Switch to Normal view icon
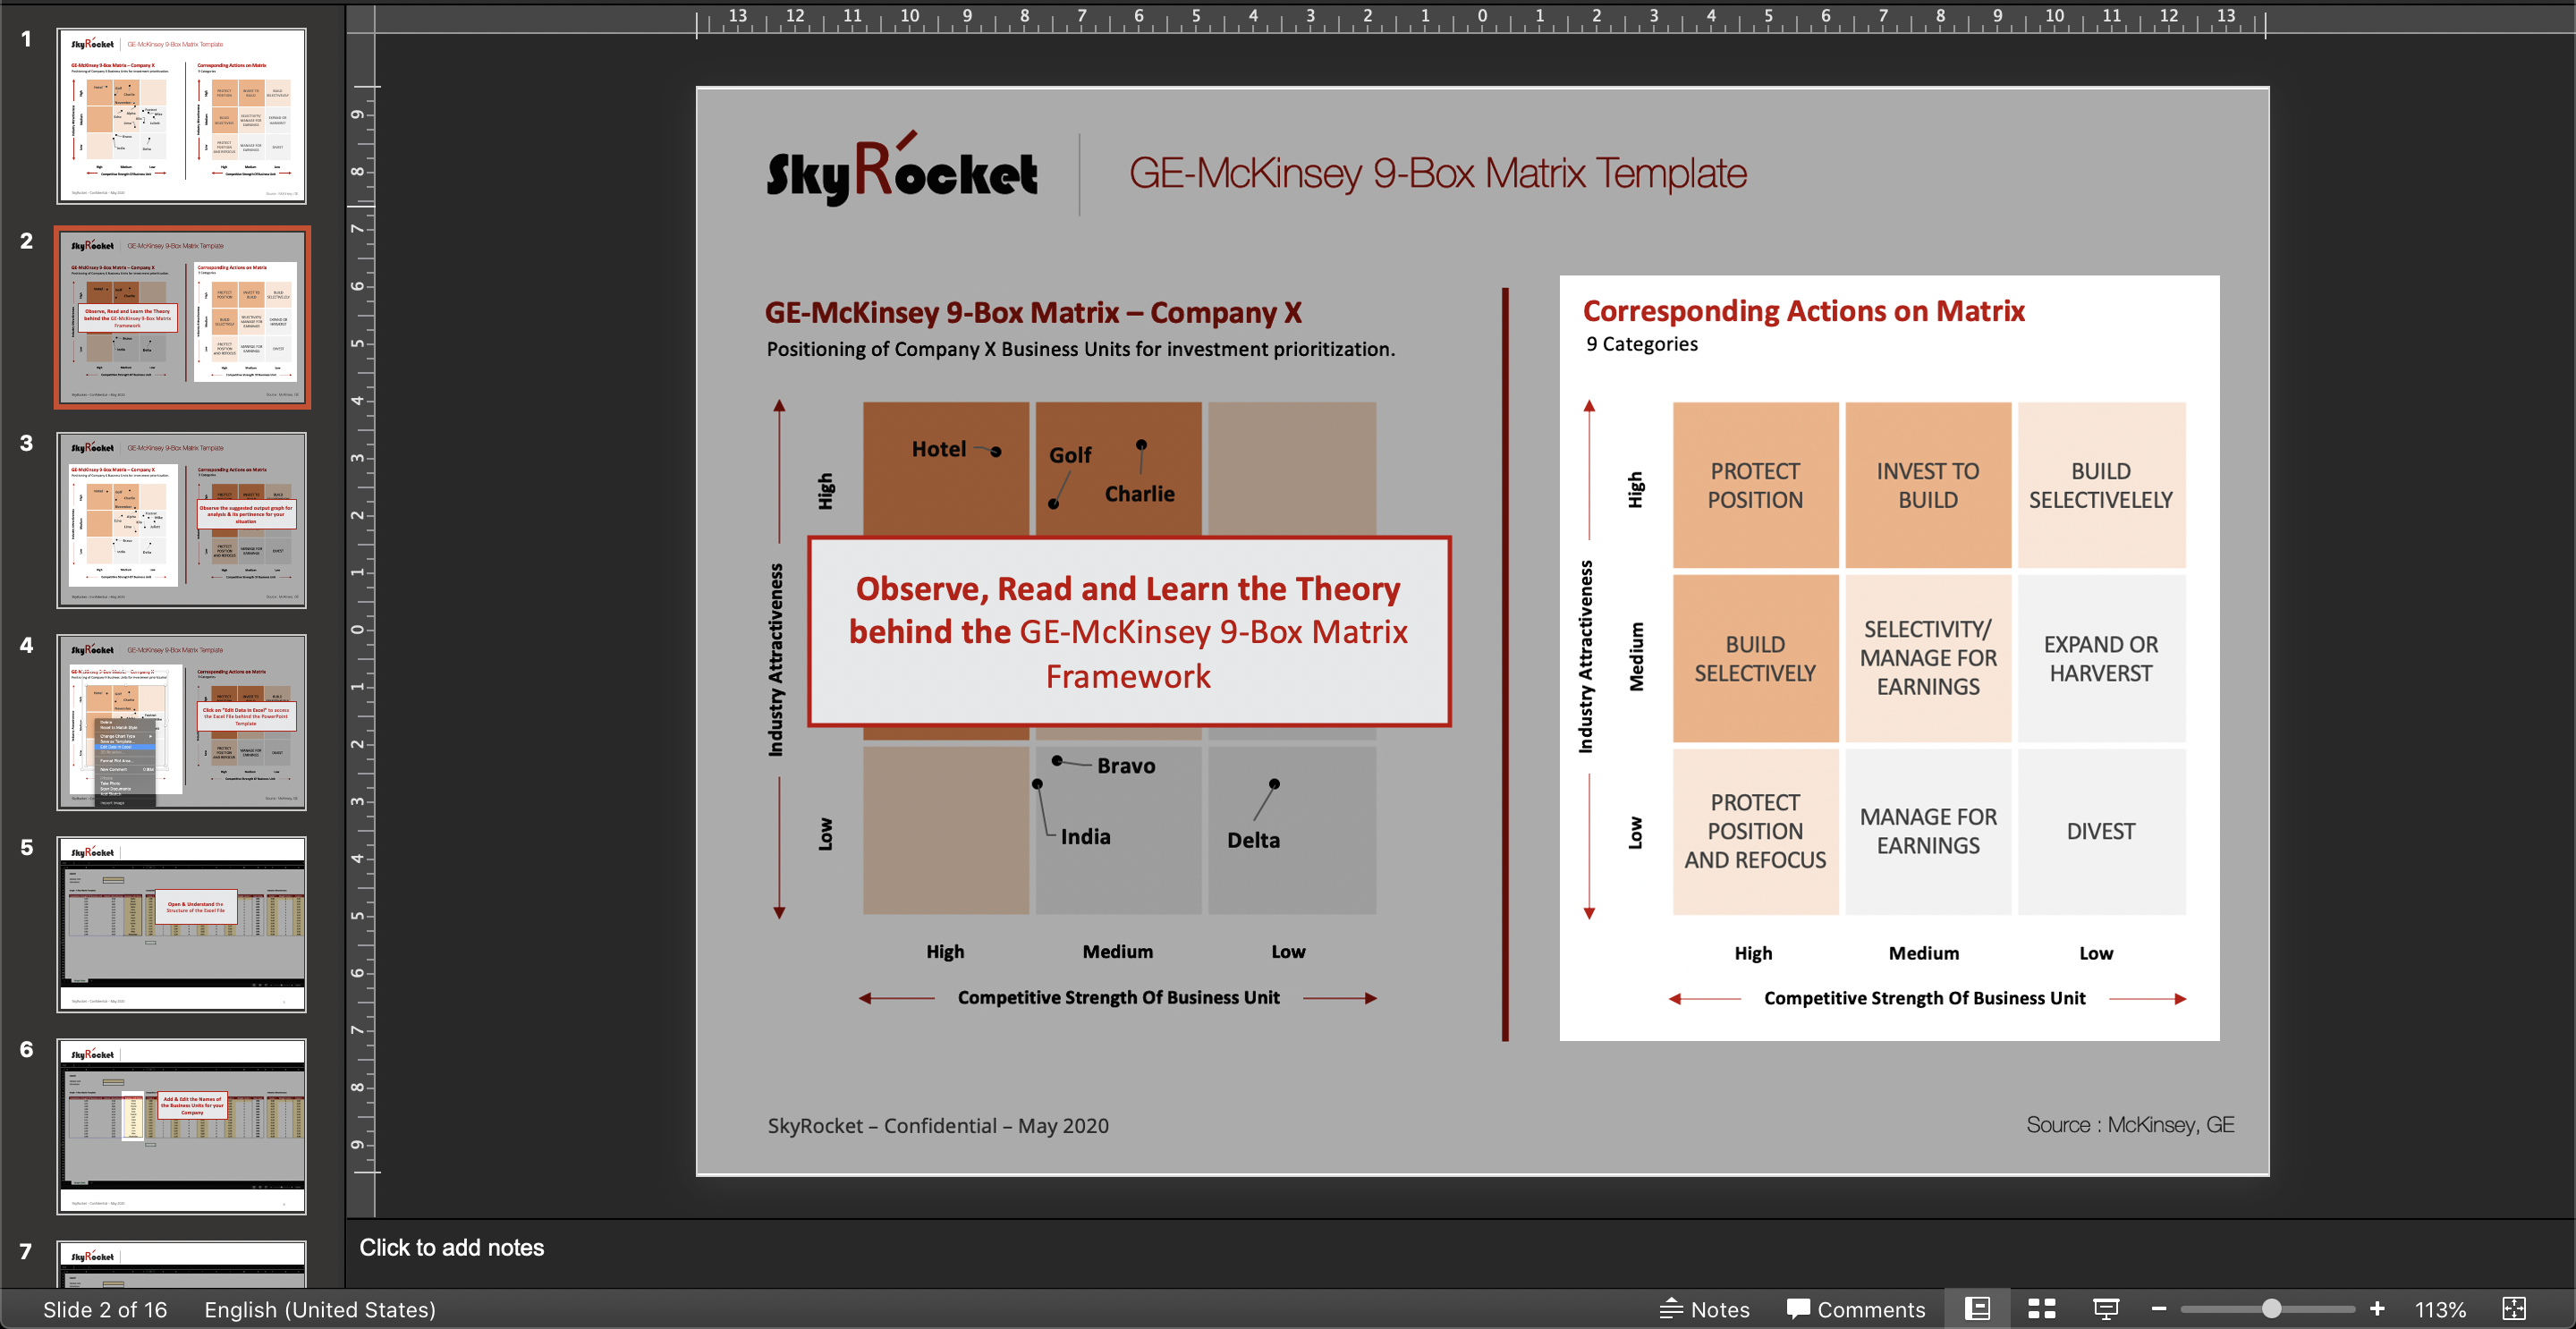 coord(1977,1309)
